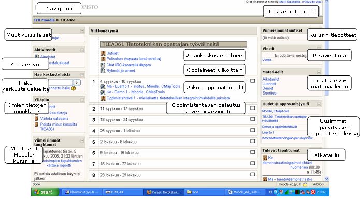Click the resource icon beside Aineistot

[x=37, y=57]
